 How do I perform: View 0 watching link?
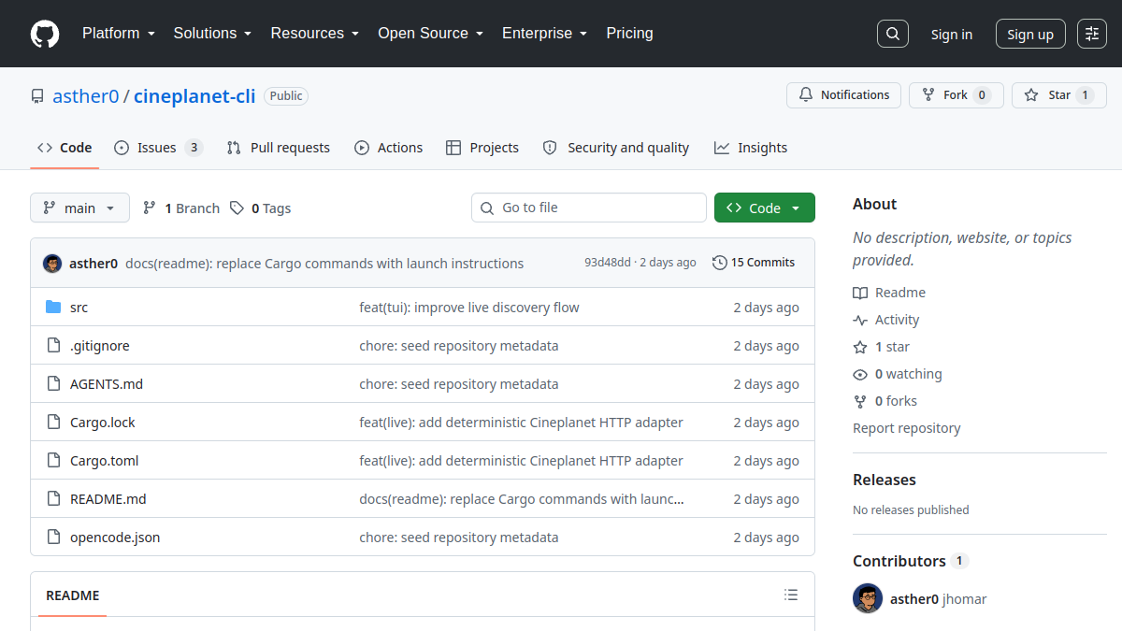898,374
